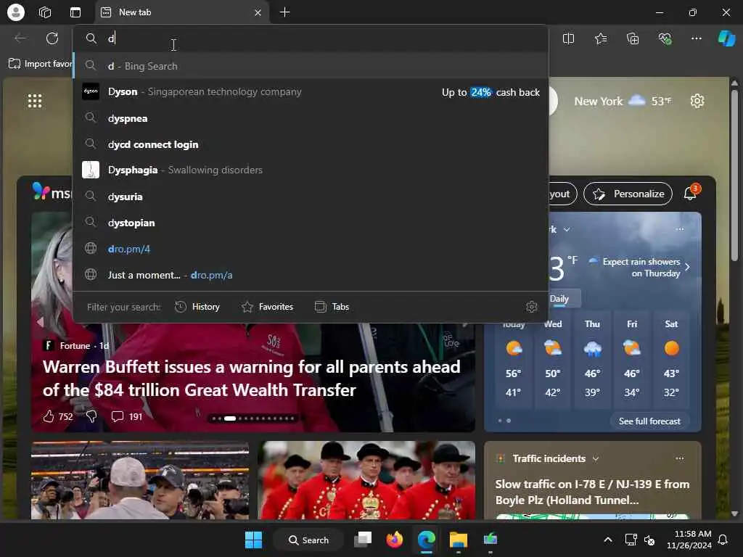
Task: Open the apps grid launcher icon
Action: point(35,101)
